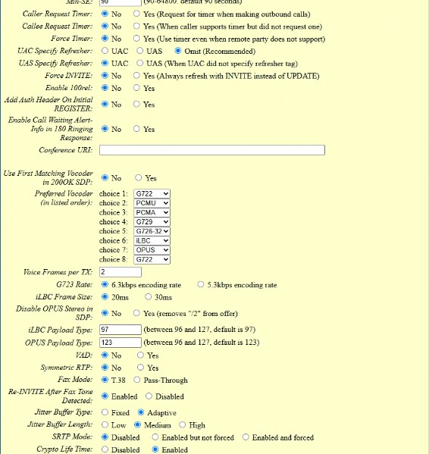Select No for Use First Matching Vocoder
This screenshot has height=454, width=429.
(105, 177)
